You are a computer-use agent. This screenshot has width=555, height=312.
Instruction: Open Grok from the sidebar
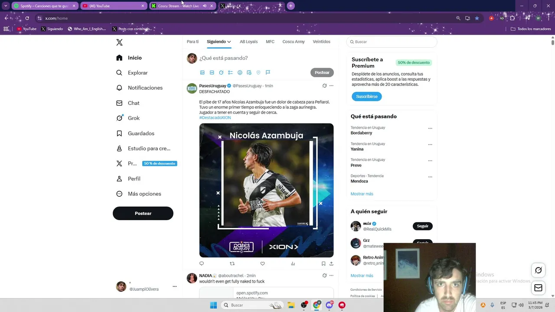pos(128,118)
